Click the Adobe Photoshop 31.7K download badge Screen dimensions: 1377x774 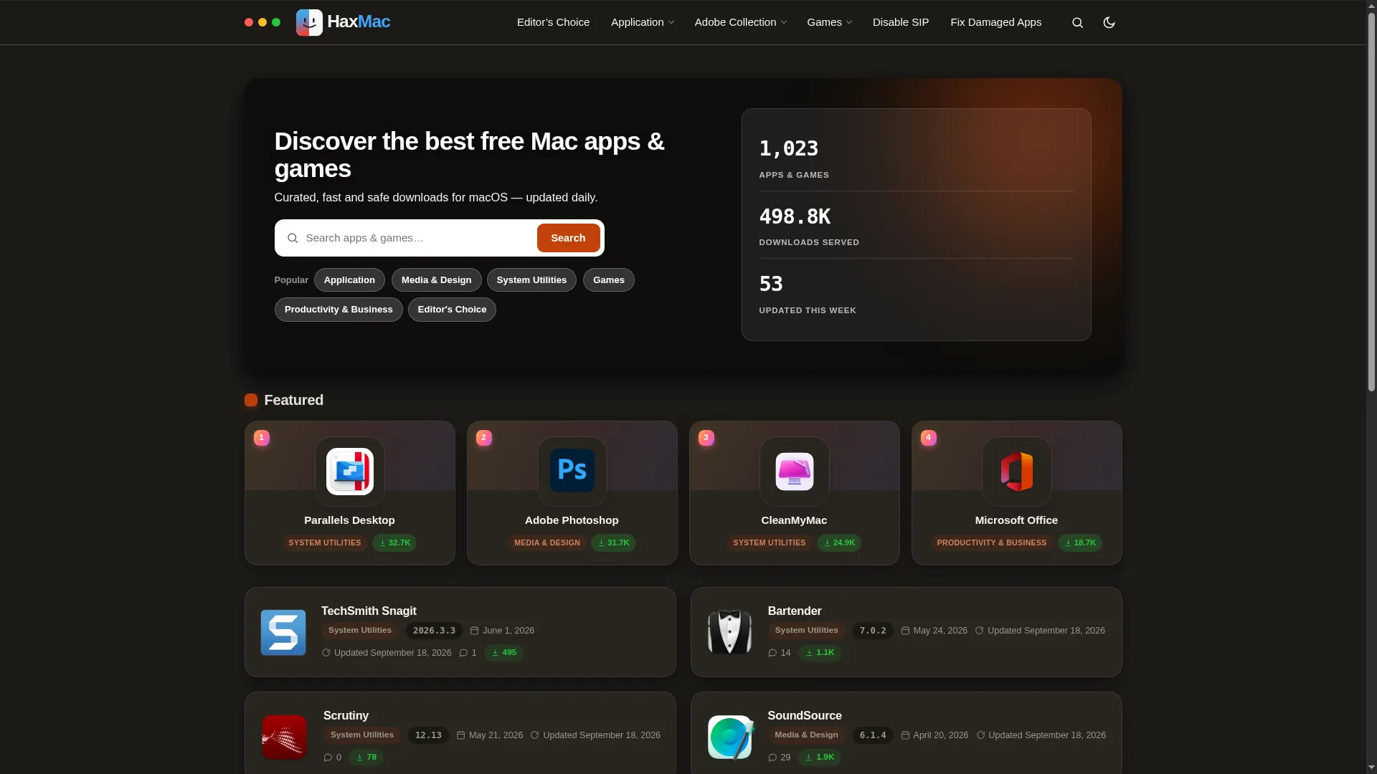click(x=613, y=543)
